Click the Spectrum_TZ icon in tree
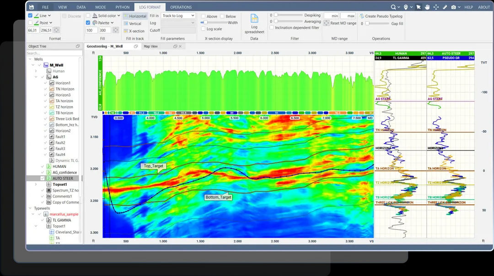The image size is (494, 276). point(49,190)
